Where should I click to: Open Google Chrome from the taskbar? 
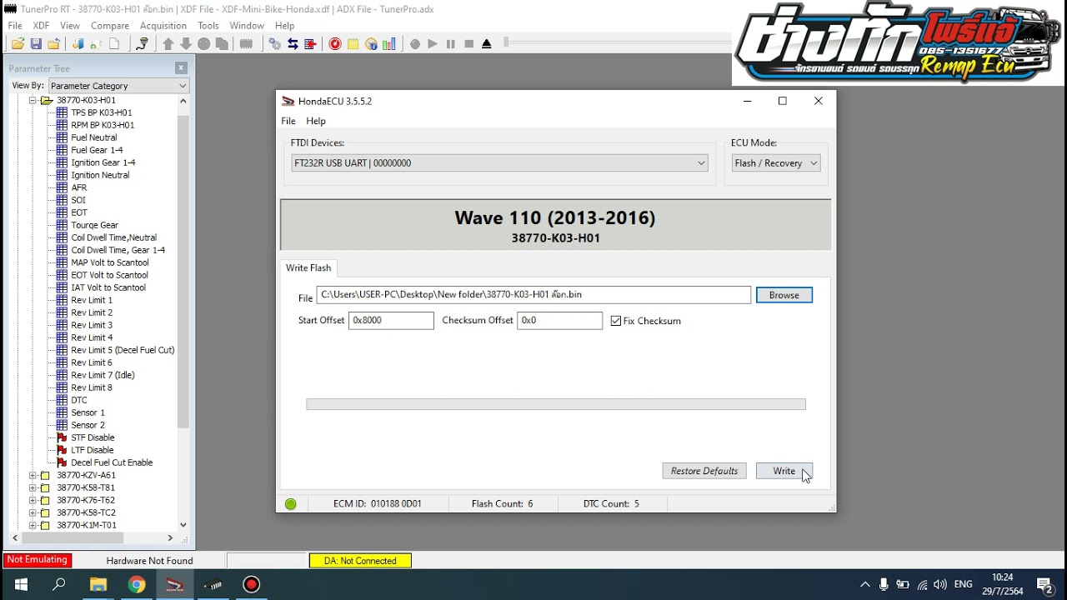(x=137, y=584)
